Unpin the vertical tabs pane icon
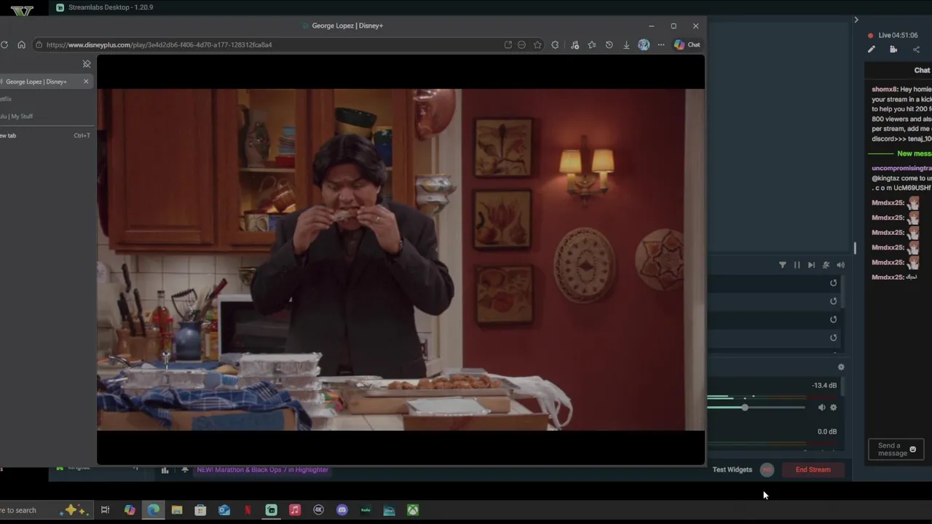Screen dimensions: 932x524 (87, 64)
